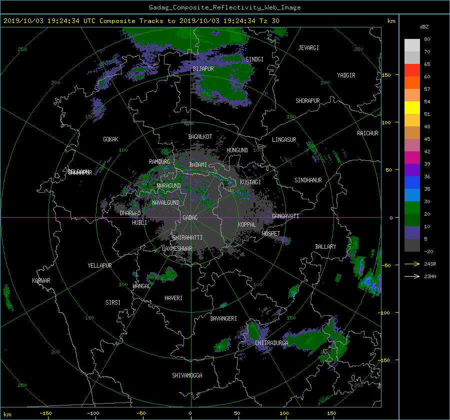Click the SHIVAMOGGA city label
The width and height of the screenshot is (450, 420).
[x=187, y=376]
